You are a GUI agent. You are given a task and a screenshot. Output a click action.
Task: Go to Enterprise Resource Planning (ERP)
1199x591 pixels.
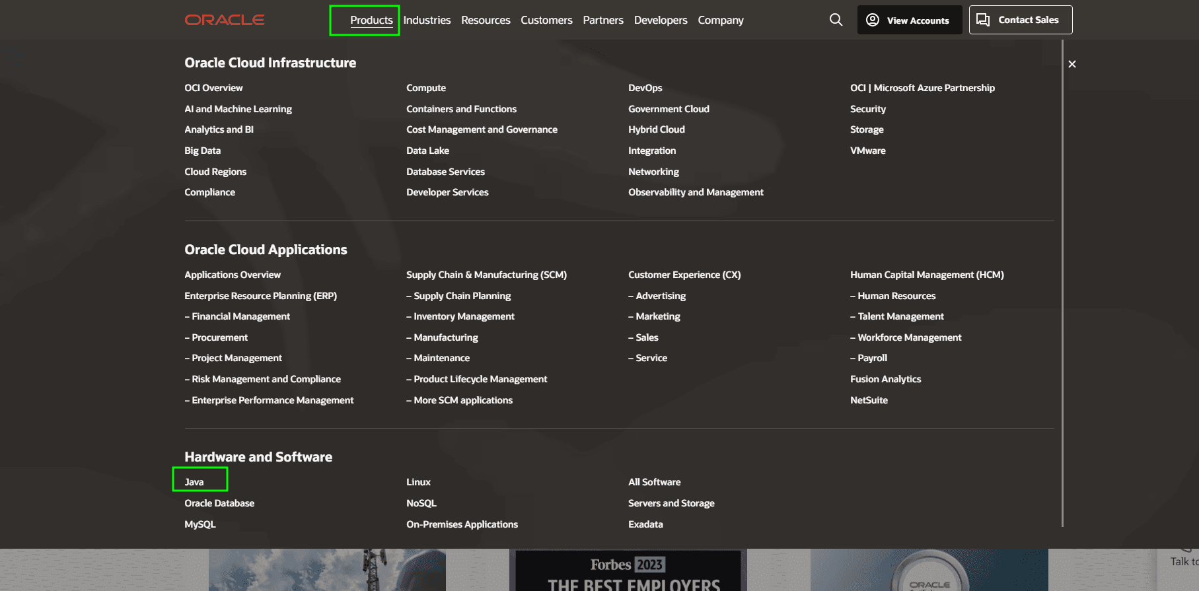260,296
